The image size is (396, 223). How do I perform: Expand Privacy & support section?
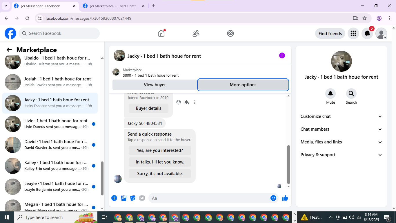[341, 155]
